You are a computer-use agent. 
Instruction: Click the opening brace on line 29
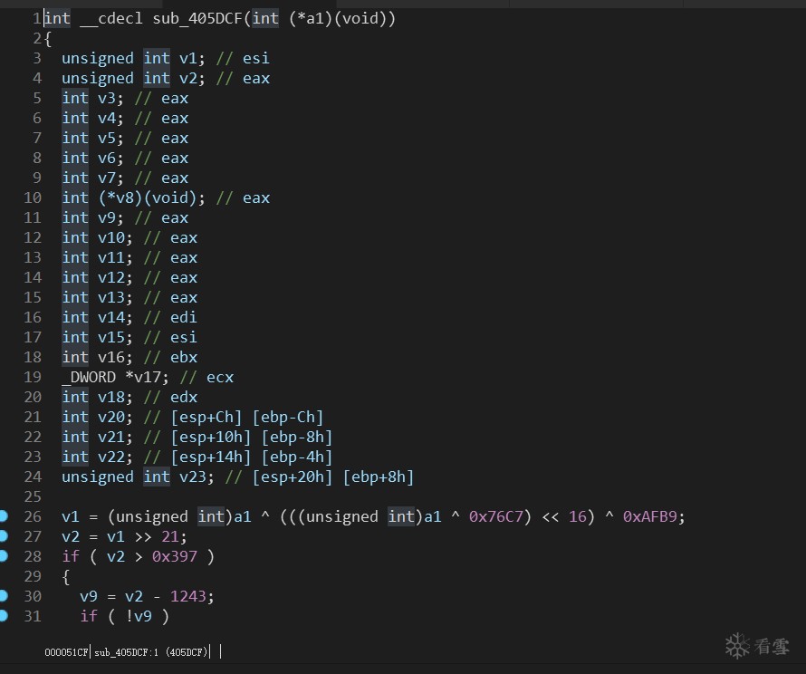pyautogui.click(x=66, y=576)
